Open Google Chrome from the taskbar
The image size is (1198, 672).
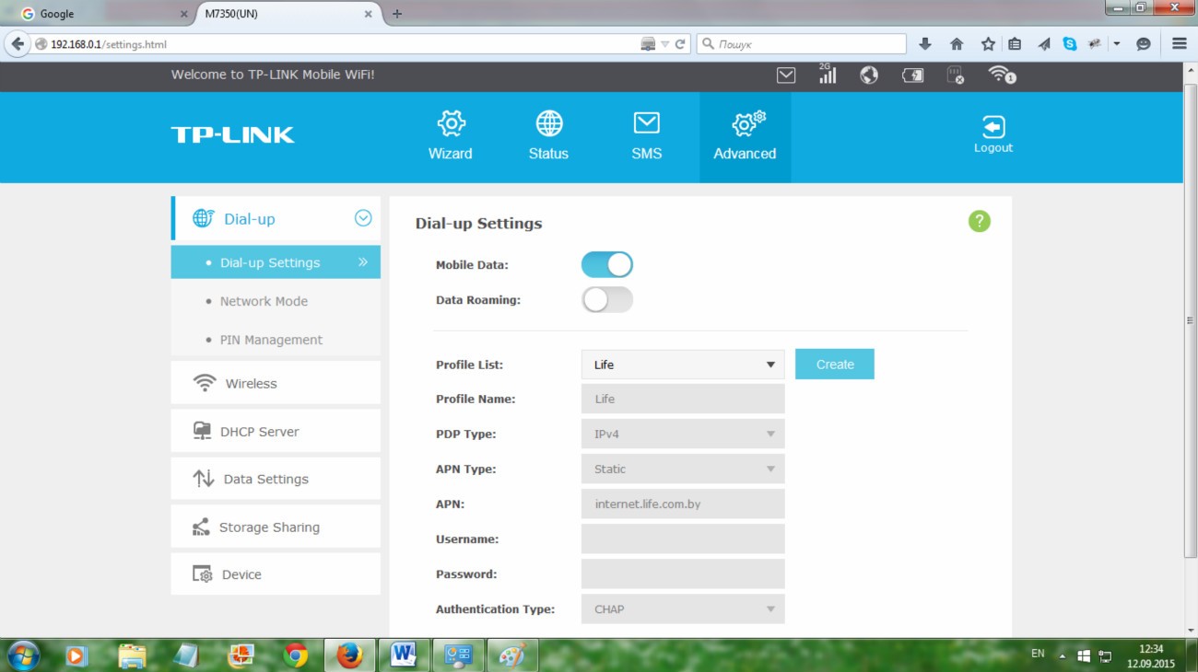[x=296, y=655]
